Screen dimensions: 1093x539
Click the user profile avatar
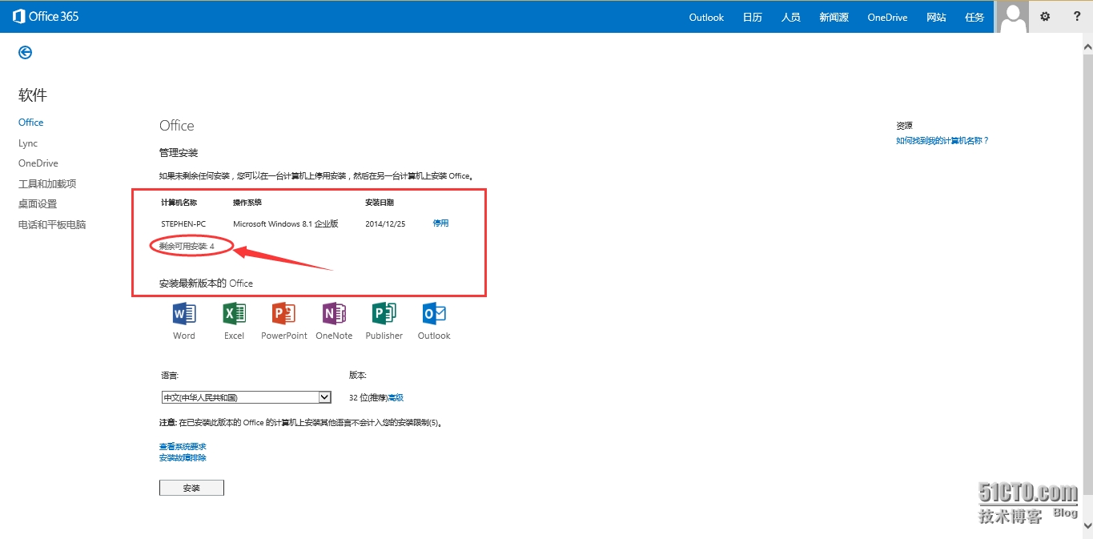pos(1012,17)
